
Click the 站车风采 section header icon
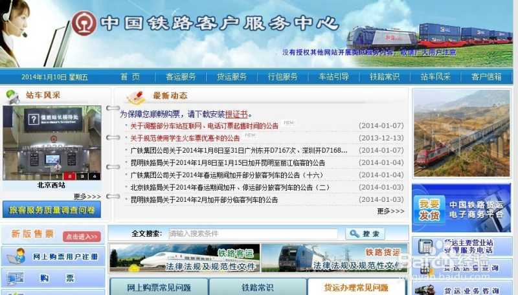point(12,96)
